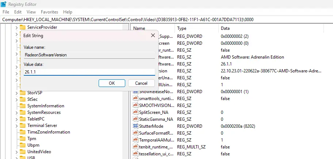This screenshot has height=159, width=333.
Task: Cancel the Edit String dialog
Action: 141,83
